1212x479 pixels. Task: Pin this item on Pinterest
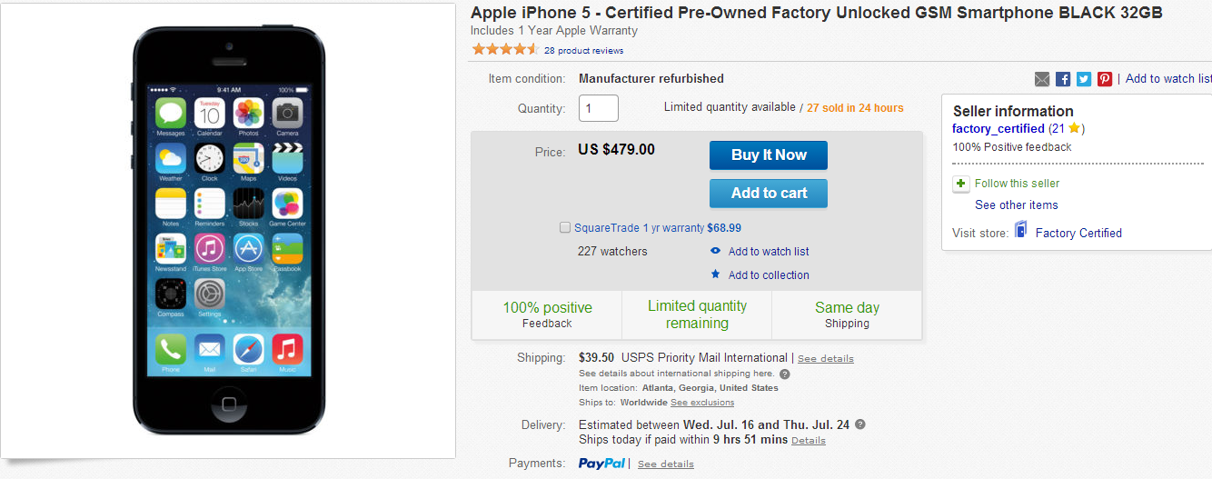tap(1105, 79)
